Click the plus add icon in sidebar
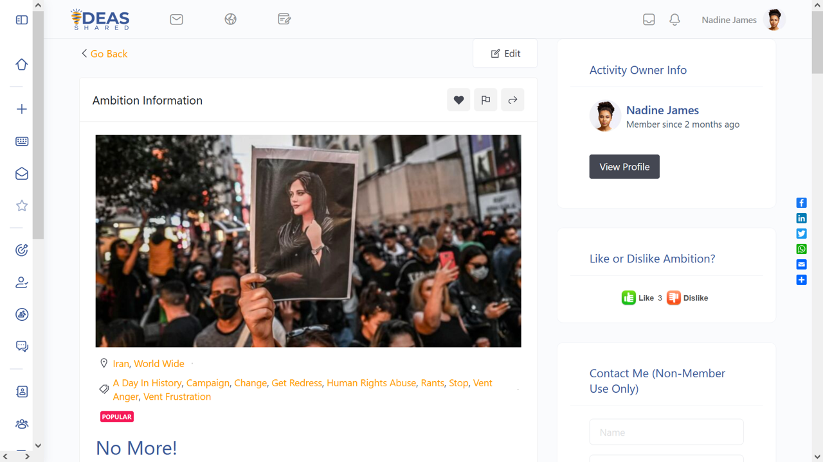The image size is (823, 462). click(x=22, y=109)
